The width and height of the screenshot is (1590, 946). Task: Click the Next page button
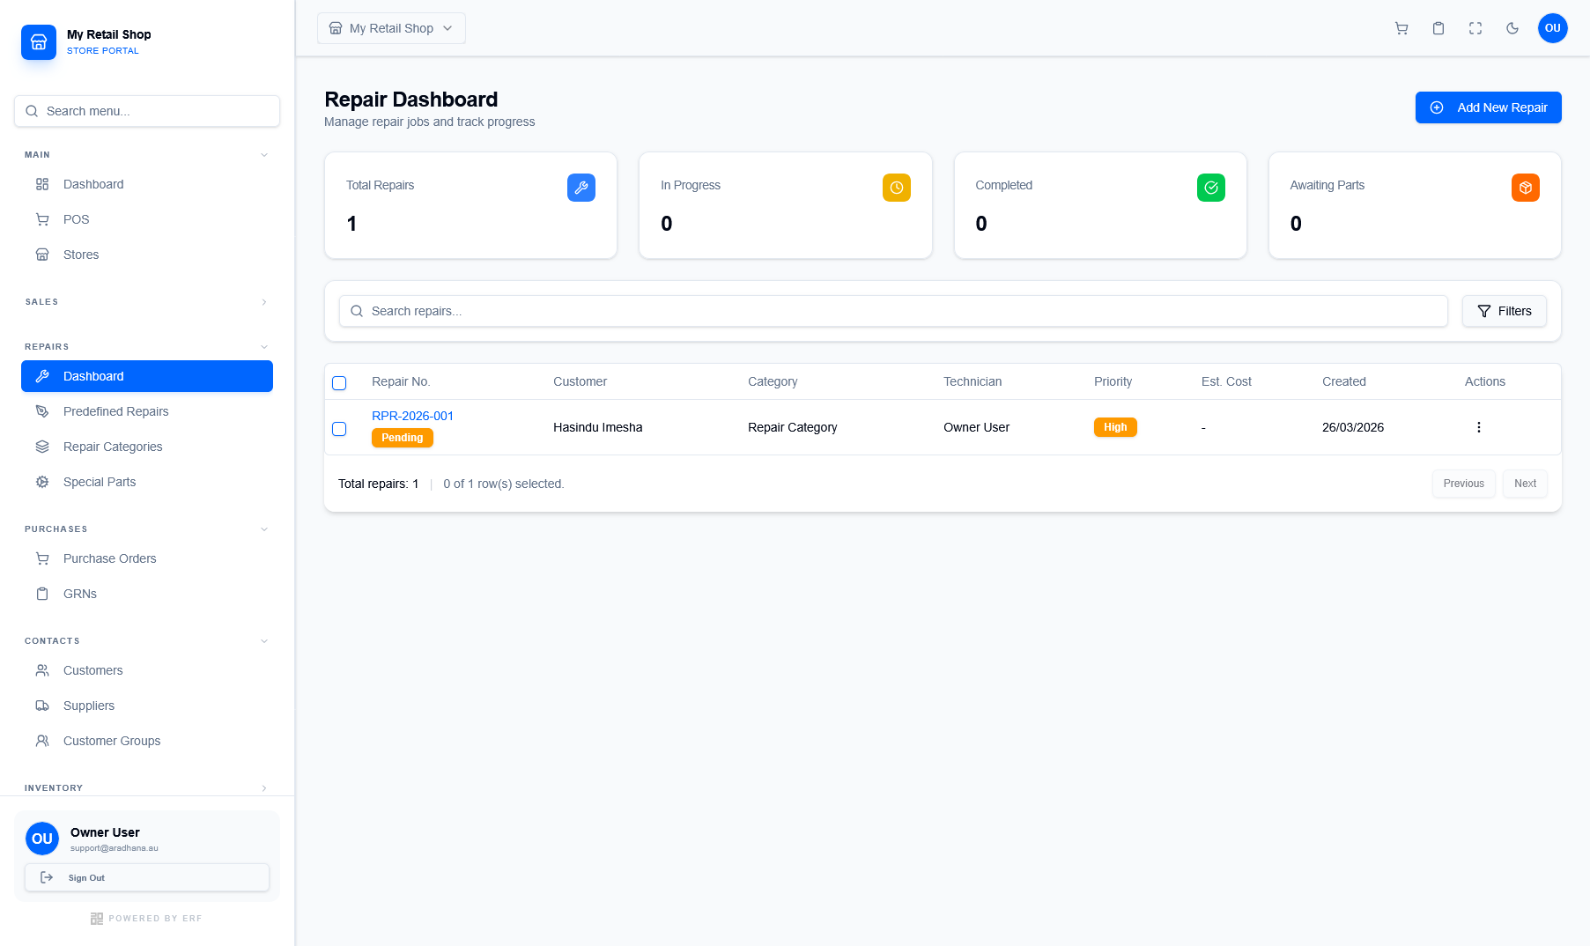click(1525, 484)
